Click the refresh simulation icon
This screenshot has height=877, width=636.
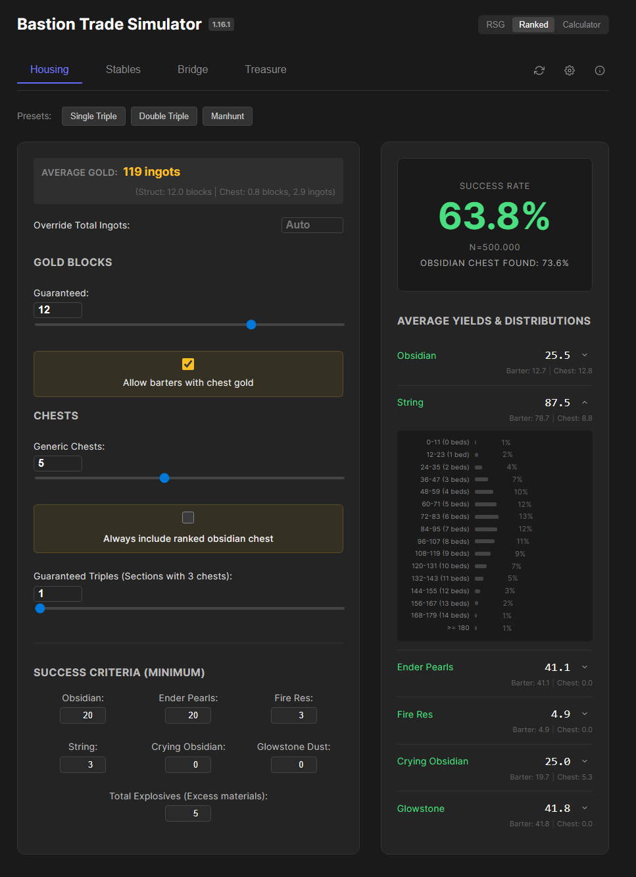pyautogui.click(x=539, y=70)
